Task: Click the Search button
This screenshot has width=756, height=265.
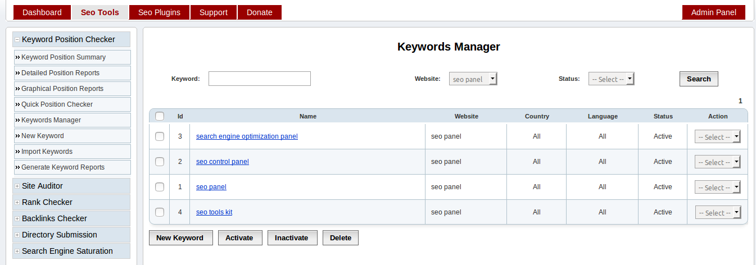Action: [x=699, y=79]
